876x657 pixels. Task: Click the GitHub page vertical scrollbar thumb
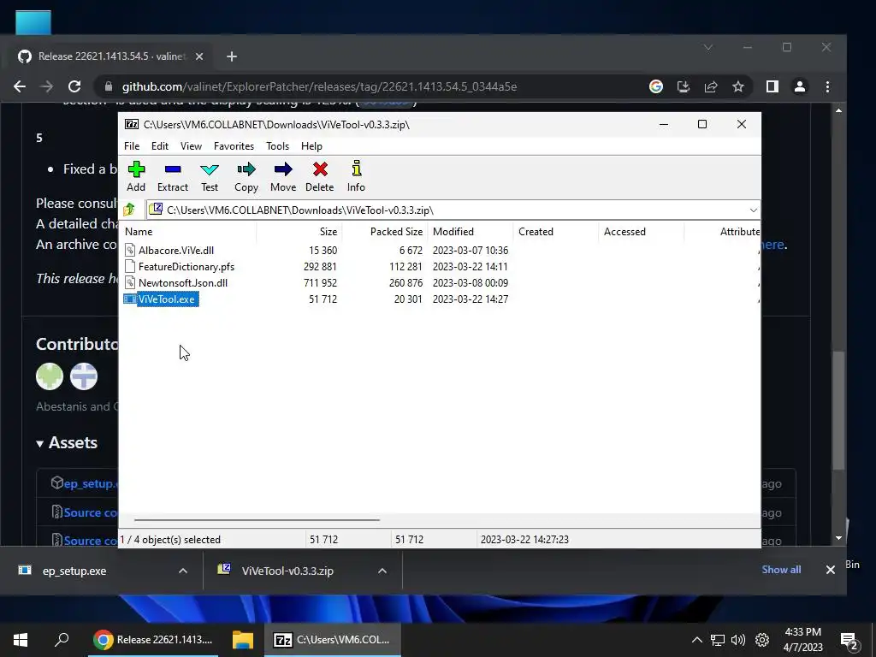click(838, 411)
